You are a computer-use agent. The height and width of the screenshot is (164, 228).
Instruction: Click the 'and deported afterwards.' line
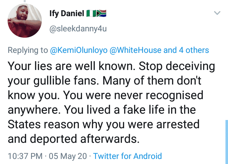tap(73, 139)
